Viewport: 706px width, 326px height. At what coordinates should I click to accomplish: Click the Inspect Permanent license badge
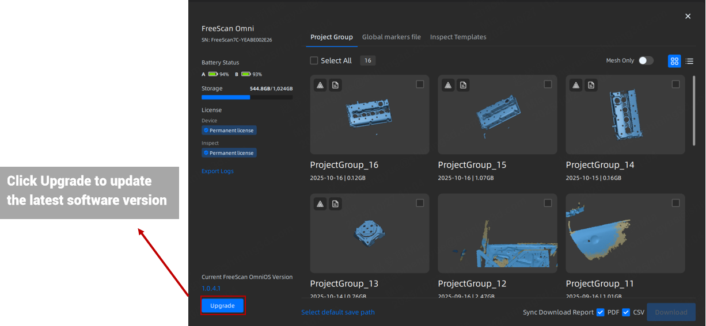click(229, 153)
